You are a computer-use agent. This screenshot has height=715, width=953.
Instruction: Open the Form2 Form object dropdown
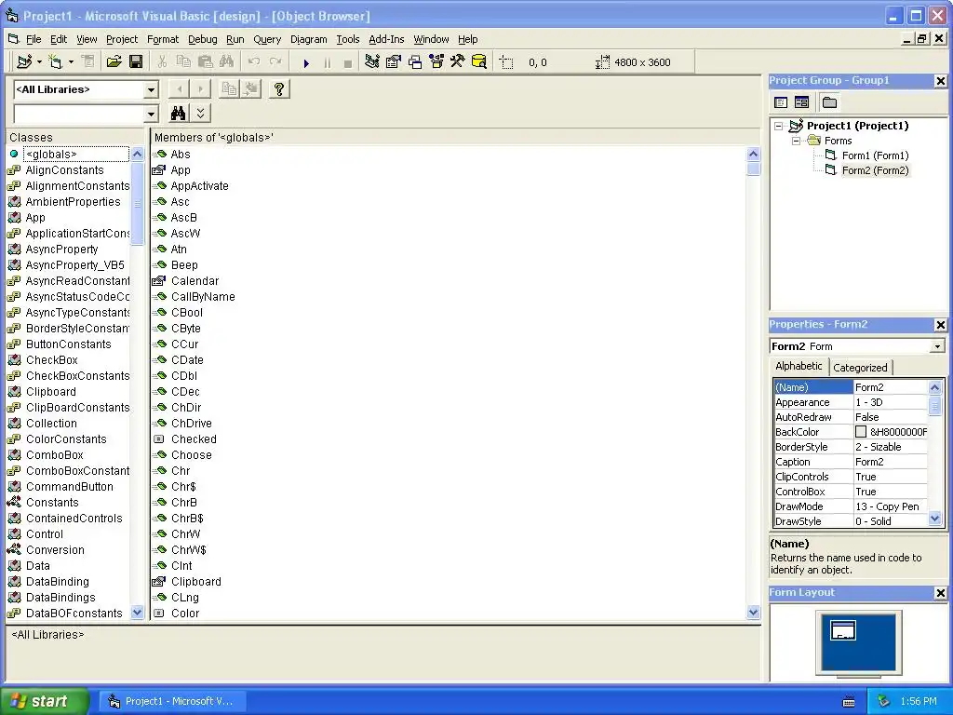[x=937, y=346]
